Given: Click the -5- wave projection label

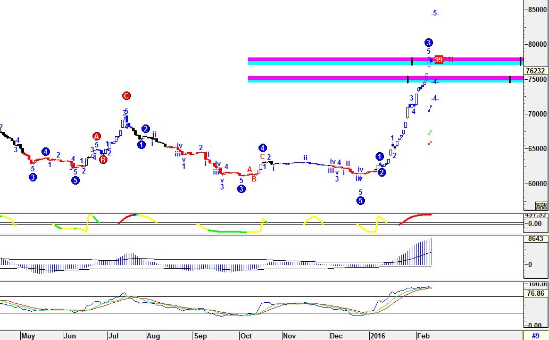Looking at the screenshot, I should click(x=435, y=13).
